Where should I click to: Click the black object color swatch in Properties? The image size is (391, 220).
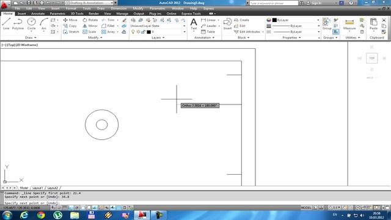(274, 20)
